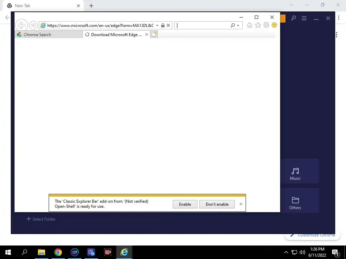Switch to Internet Explorer taskbar icon

[124, 252]
